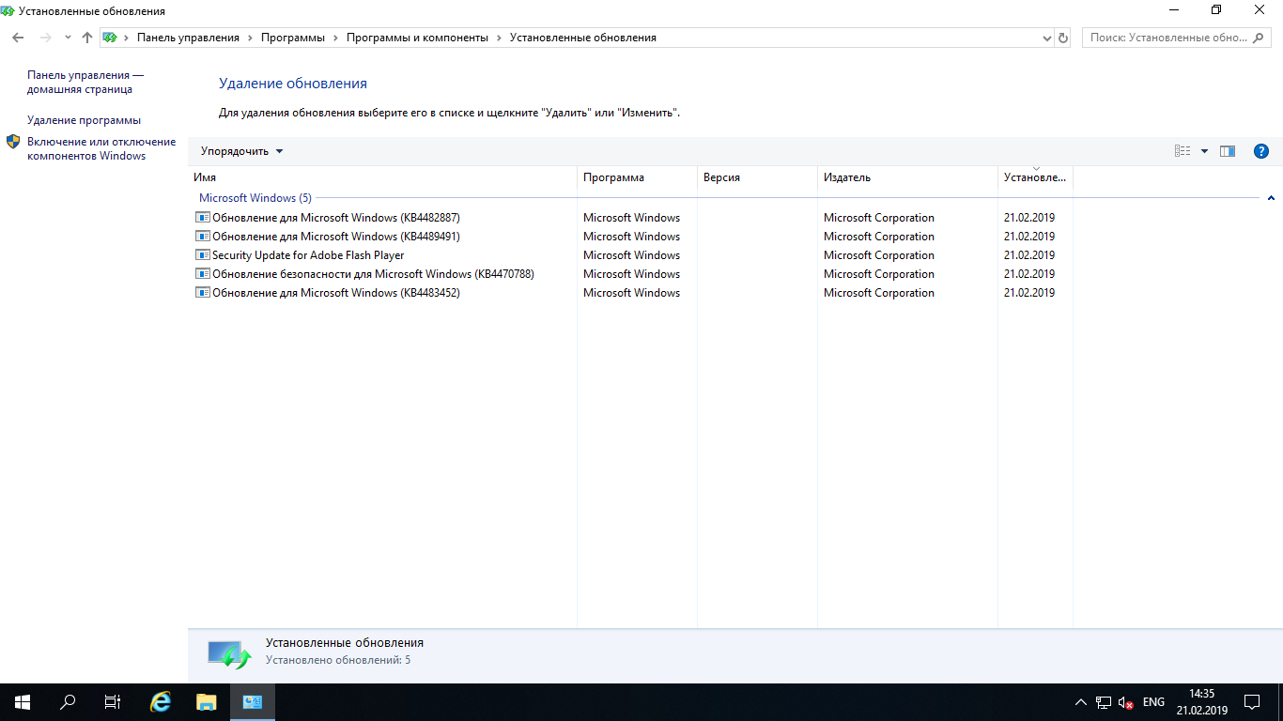Open Windows components on/off link
Image resolution: width=1283 pixels, height=721 pixels.
(x=101, y=148)
